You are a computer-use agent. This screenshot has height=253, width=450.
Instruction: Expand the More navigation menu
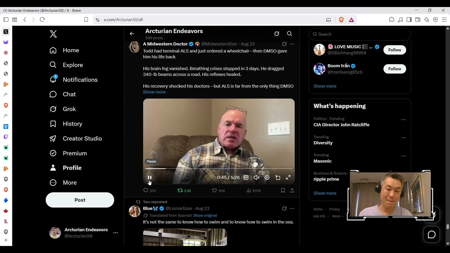click(63, 183)
